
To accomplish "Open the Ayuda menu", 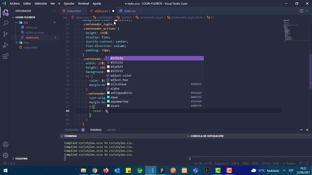I will [x=97, y=3].
